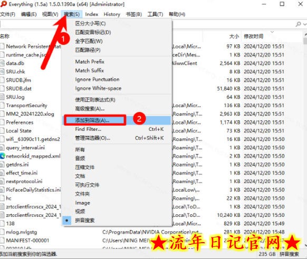This screenshot has width=307, height=259.
Task: Click file icon of SRU.log
Action: 2,97
